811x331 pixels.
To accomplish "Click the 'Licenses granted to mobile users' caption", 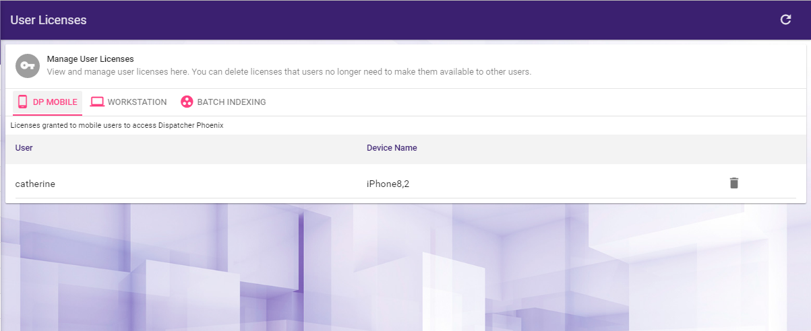I will [x=117, y=125].
